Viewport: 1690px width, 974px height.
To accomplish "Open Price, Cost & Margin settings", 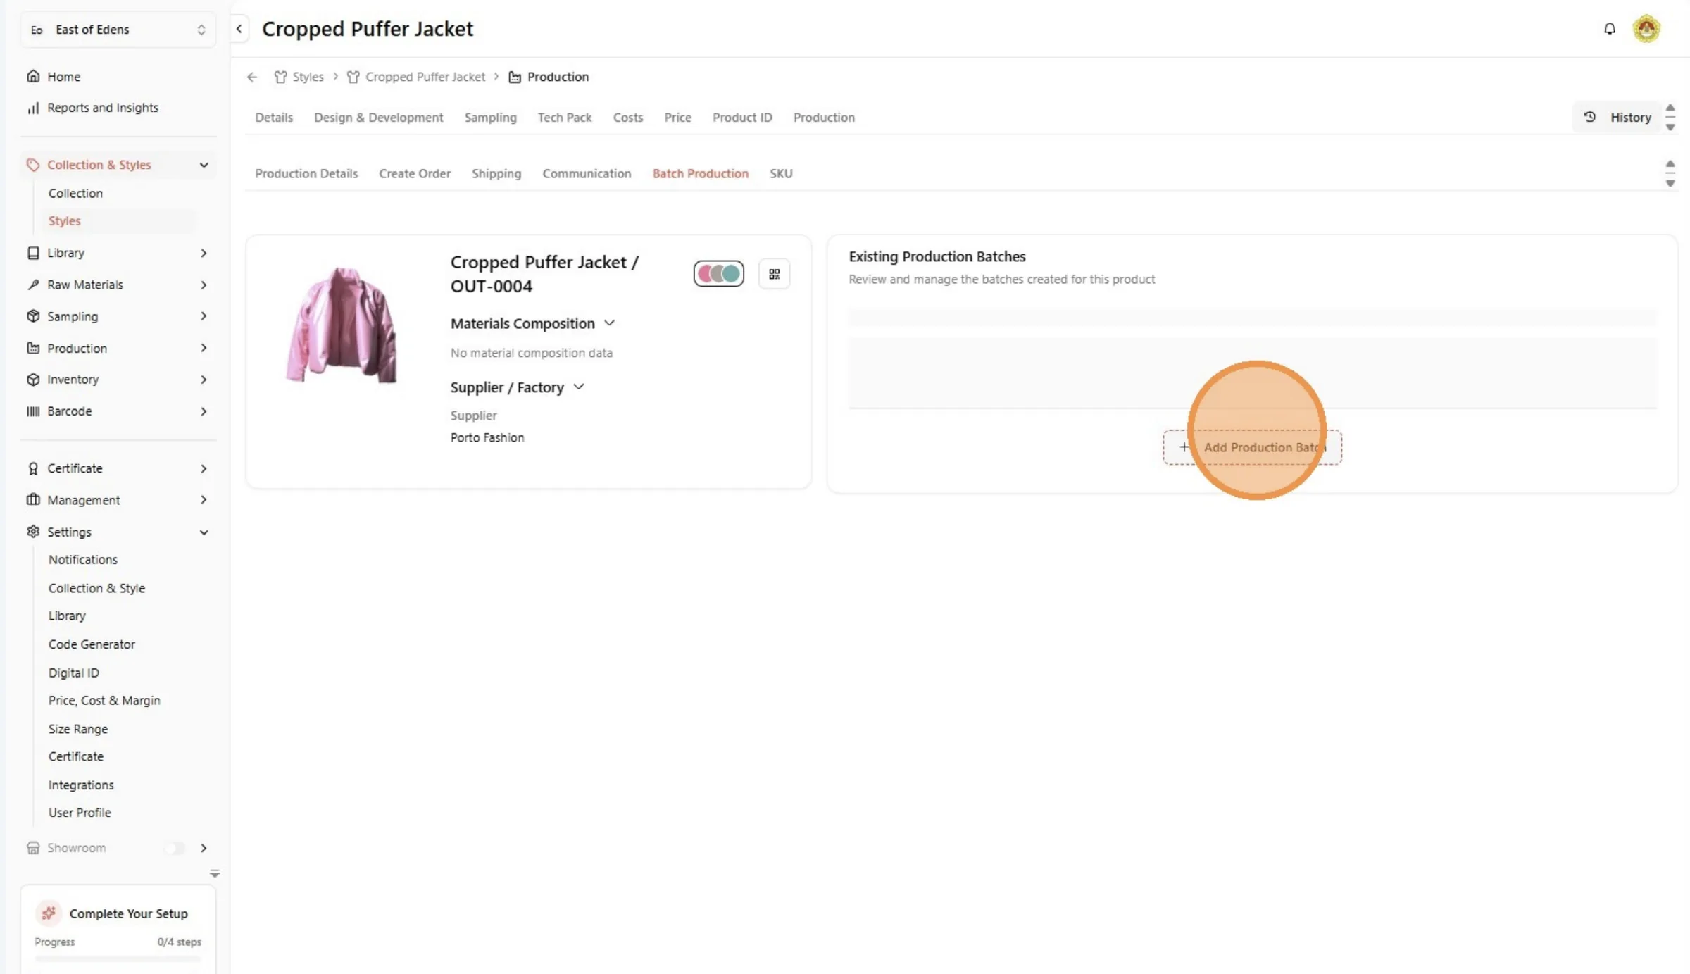I will point(104,701).
